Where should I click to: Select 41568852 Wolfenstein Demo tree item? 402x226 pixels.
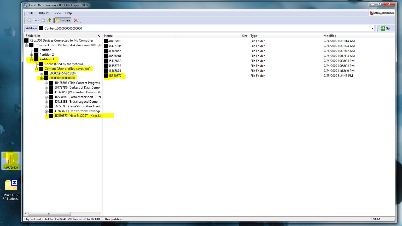coord(78,92)
